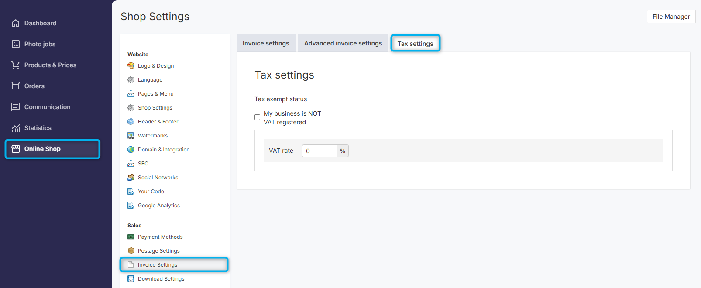
Task: Open the SEO link
Action: click(x=143, y=164)
